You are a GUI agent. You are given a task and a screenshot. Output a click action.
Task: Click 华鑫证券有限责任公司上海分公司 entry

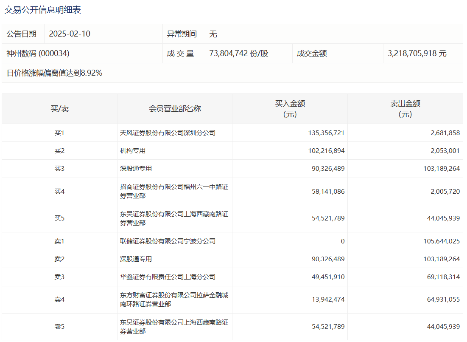pos(168,277)
